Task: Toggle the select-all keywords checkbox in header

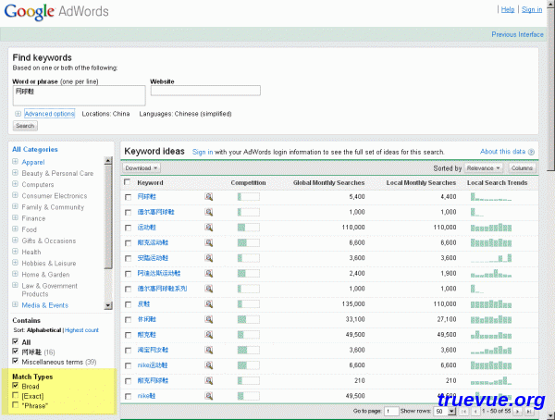Action: 127,182
